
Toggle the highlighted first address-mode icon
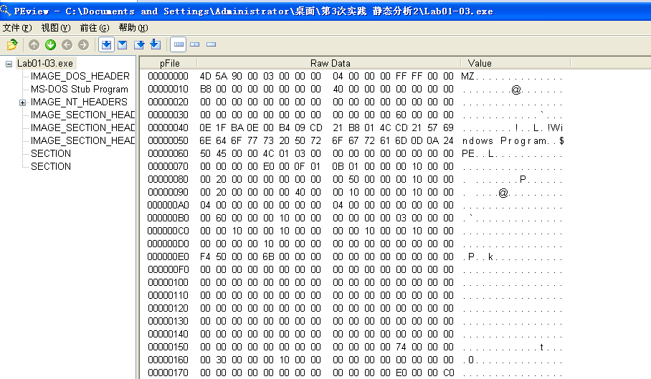coord(106,44)
